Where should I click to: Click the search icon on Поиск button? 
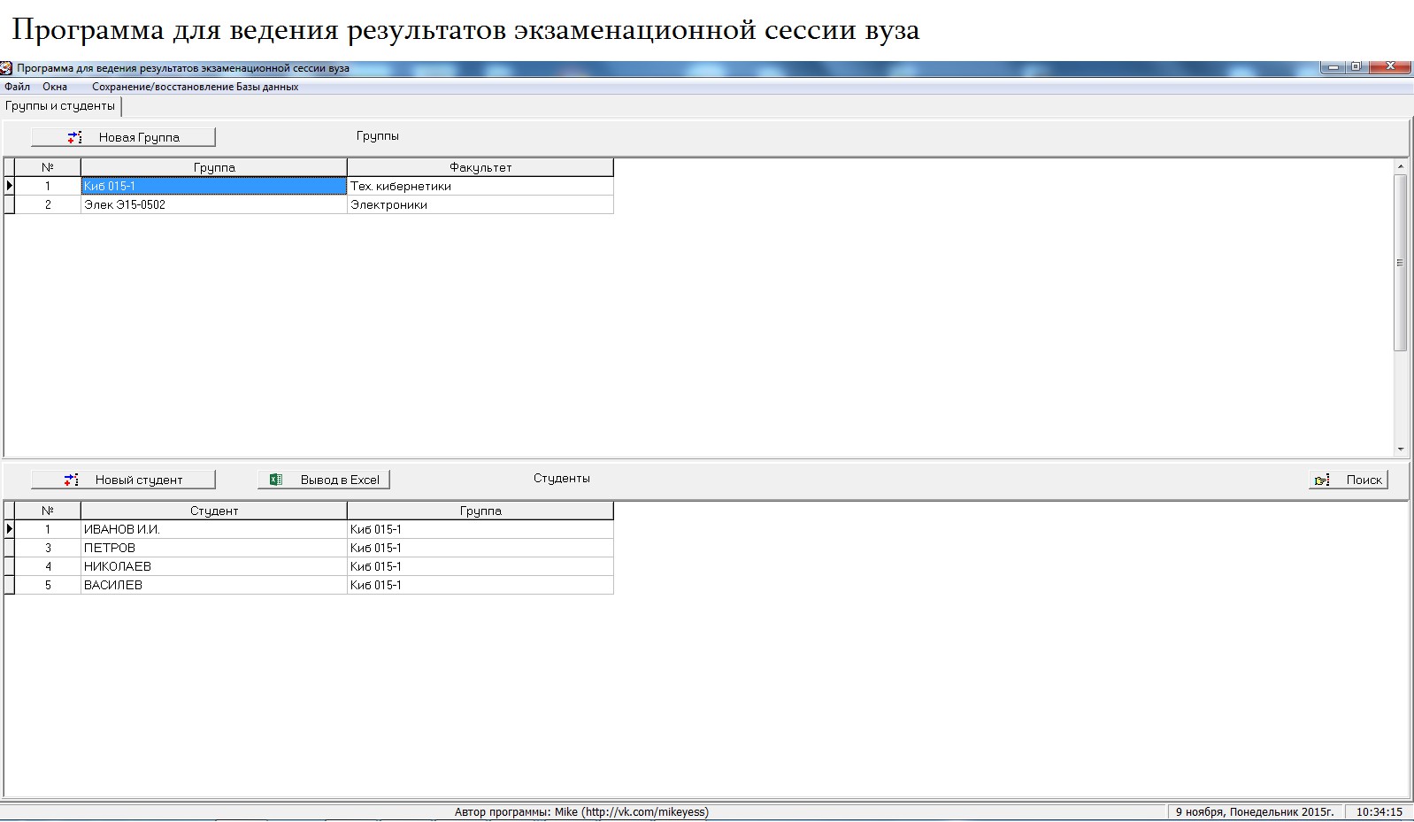pos(1322,480)
